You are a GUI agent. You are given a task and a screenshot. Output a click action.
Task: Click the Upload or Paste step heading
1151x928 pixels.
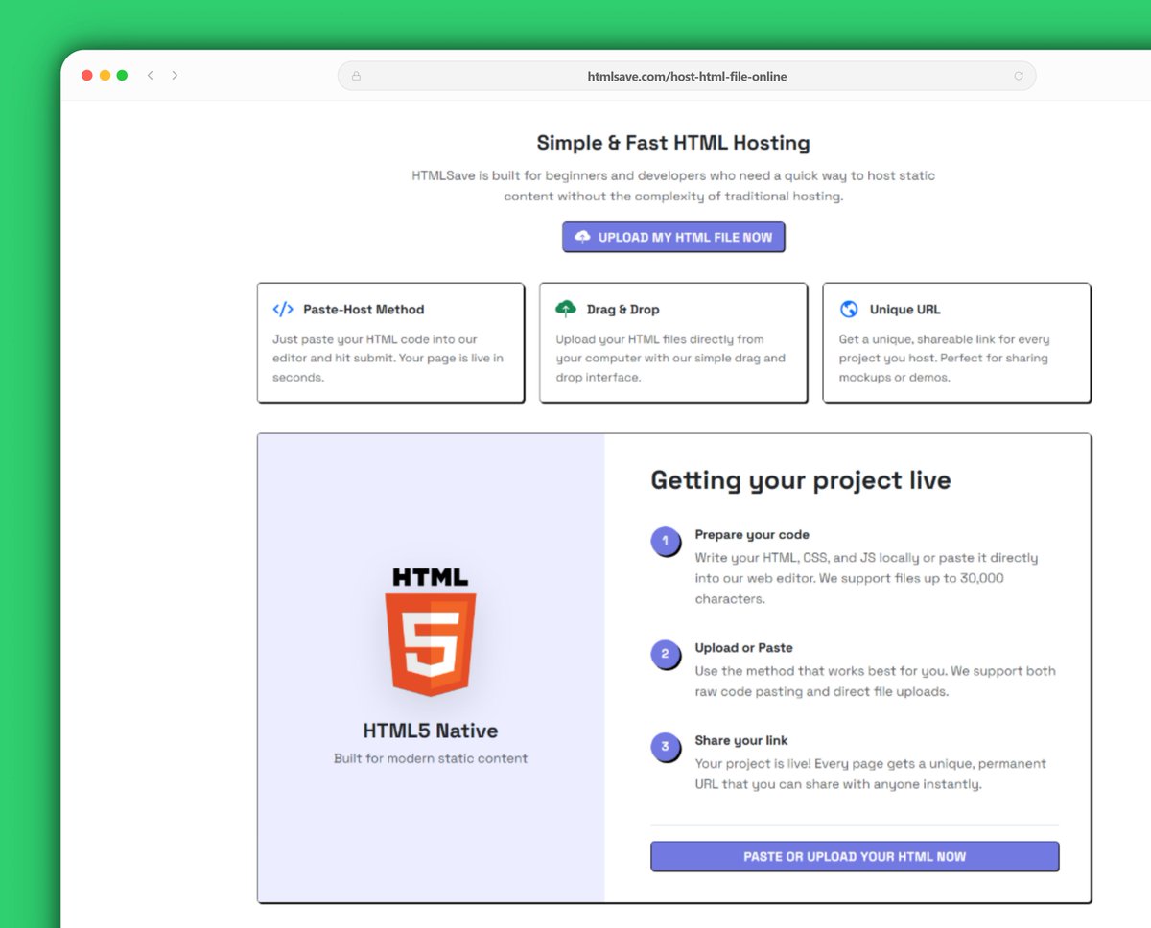pos(743,648)
